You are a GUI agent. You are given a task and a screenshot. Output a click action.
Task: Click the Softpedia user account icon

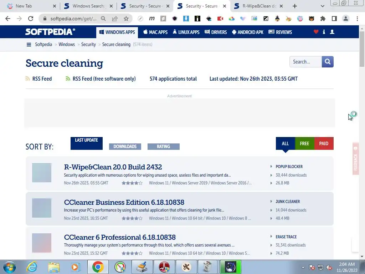point(332,32)
